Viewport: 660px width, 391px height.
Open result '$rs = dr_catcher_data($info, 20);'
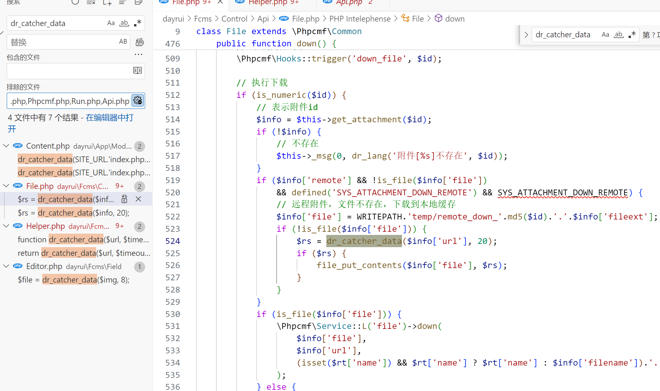(x=74, y=213)
